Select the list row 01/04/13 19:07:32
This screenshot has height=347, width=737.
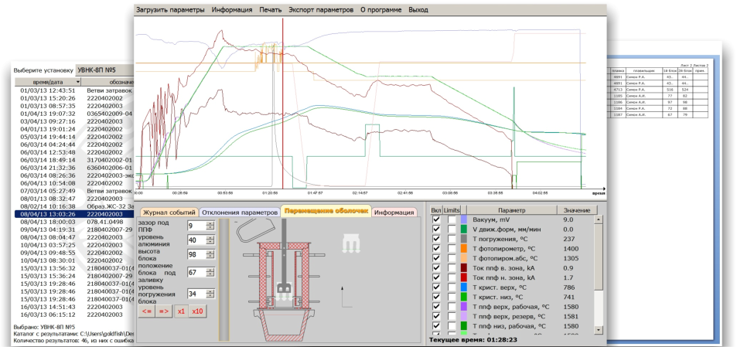[74, 114]
